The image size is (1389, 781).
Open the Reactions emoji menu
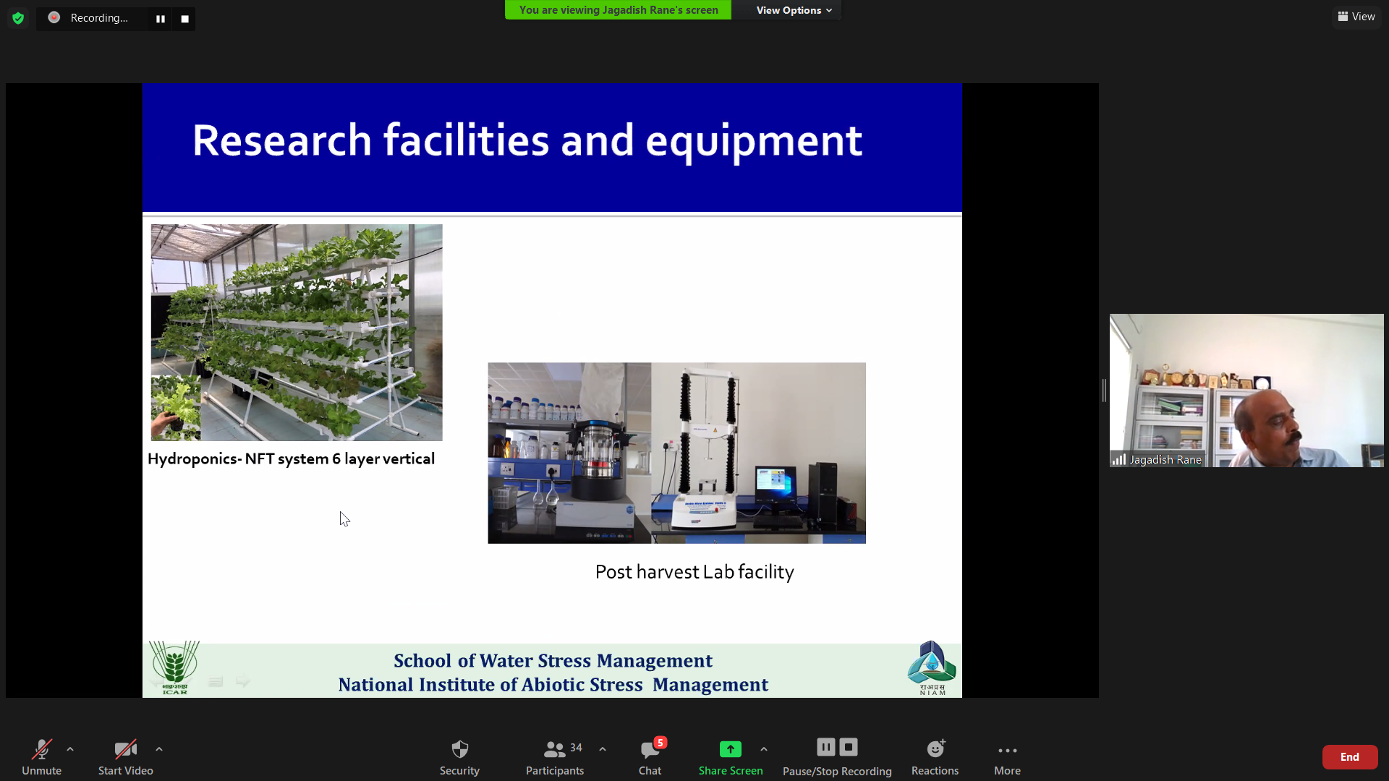pyautogui.click(x=935, y=756)
